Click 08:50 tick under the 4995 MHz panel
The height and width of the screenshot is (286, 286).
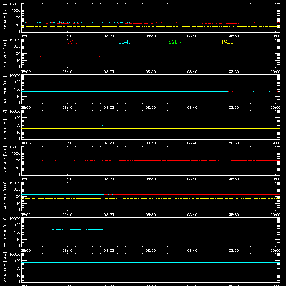[x=234, y=215]
